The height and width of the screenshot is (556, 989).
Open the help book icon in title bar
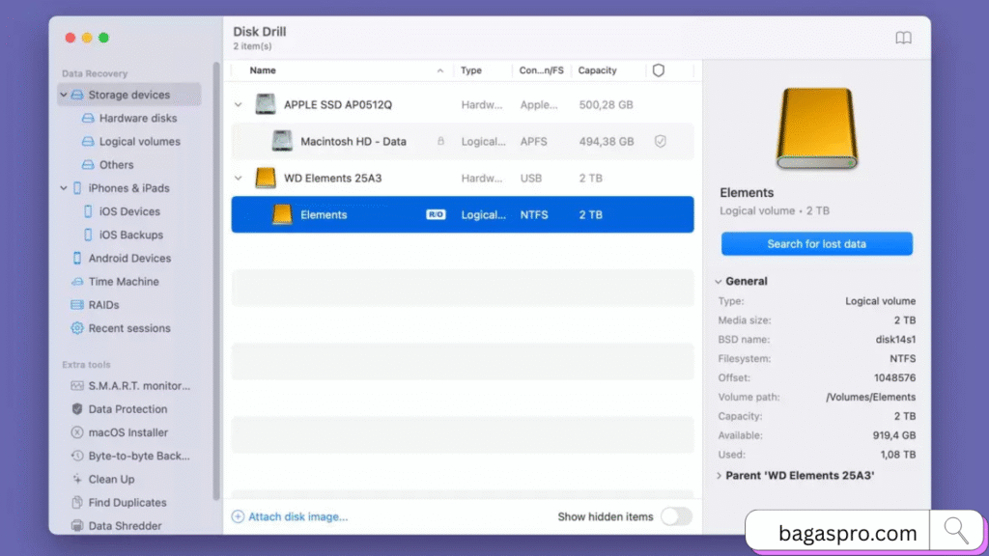pyautogui.click(x=903, y=39)
